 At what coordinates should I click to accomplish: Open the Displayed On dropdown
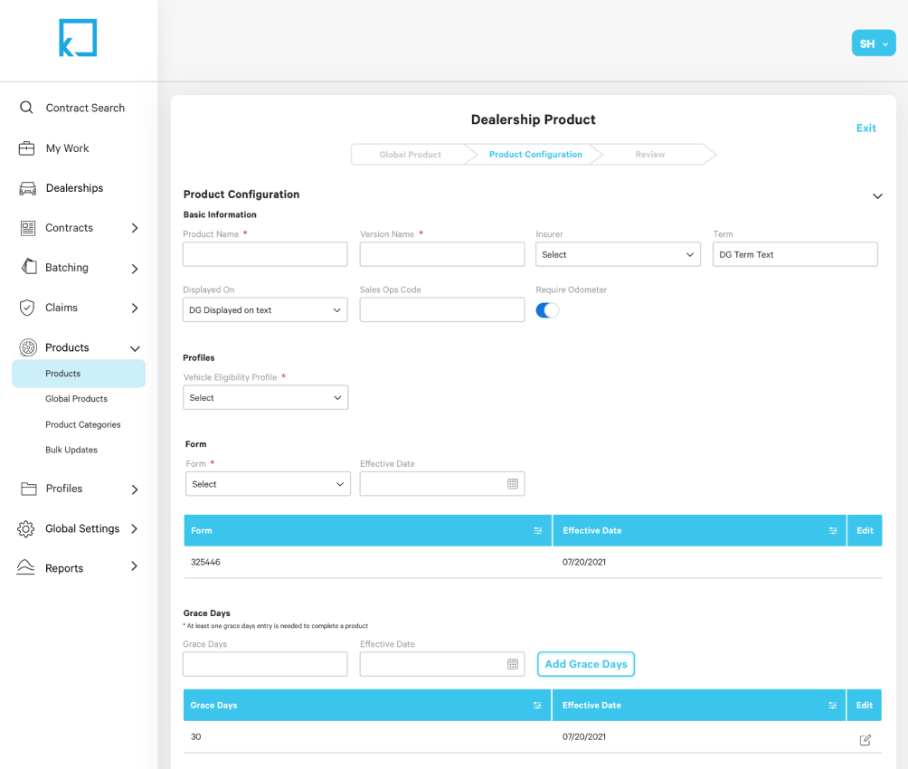[x=265, y=310]
